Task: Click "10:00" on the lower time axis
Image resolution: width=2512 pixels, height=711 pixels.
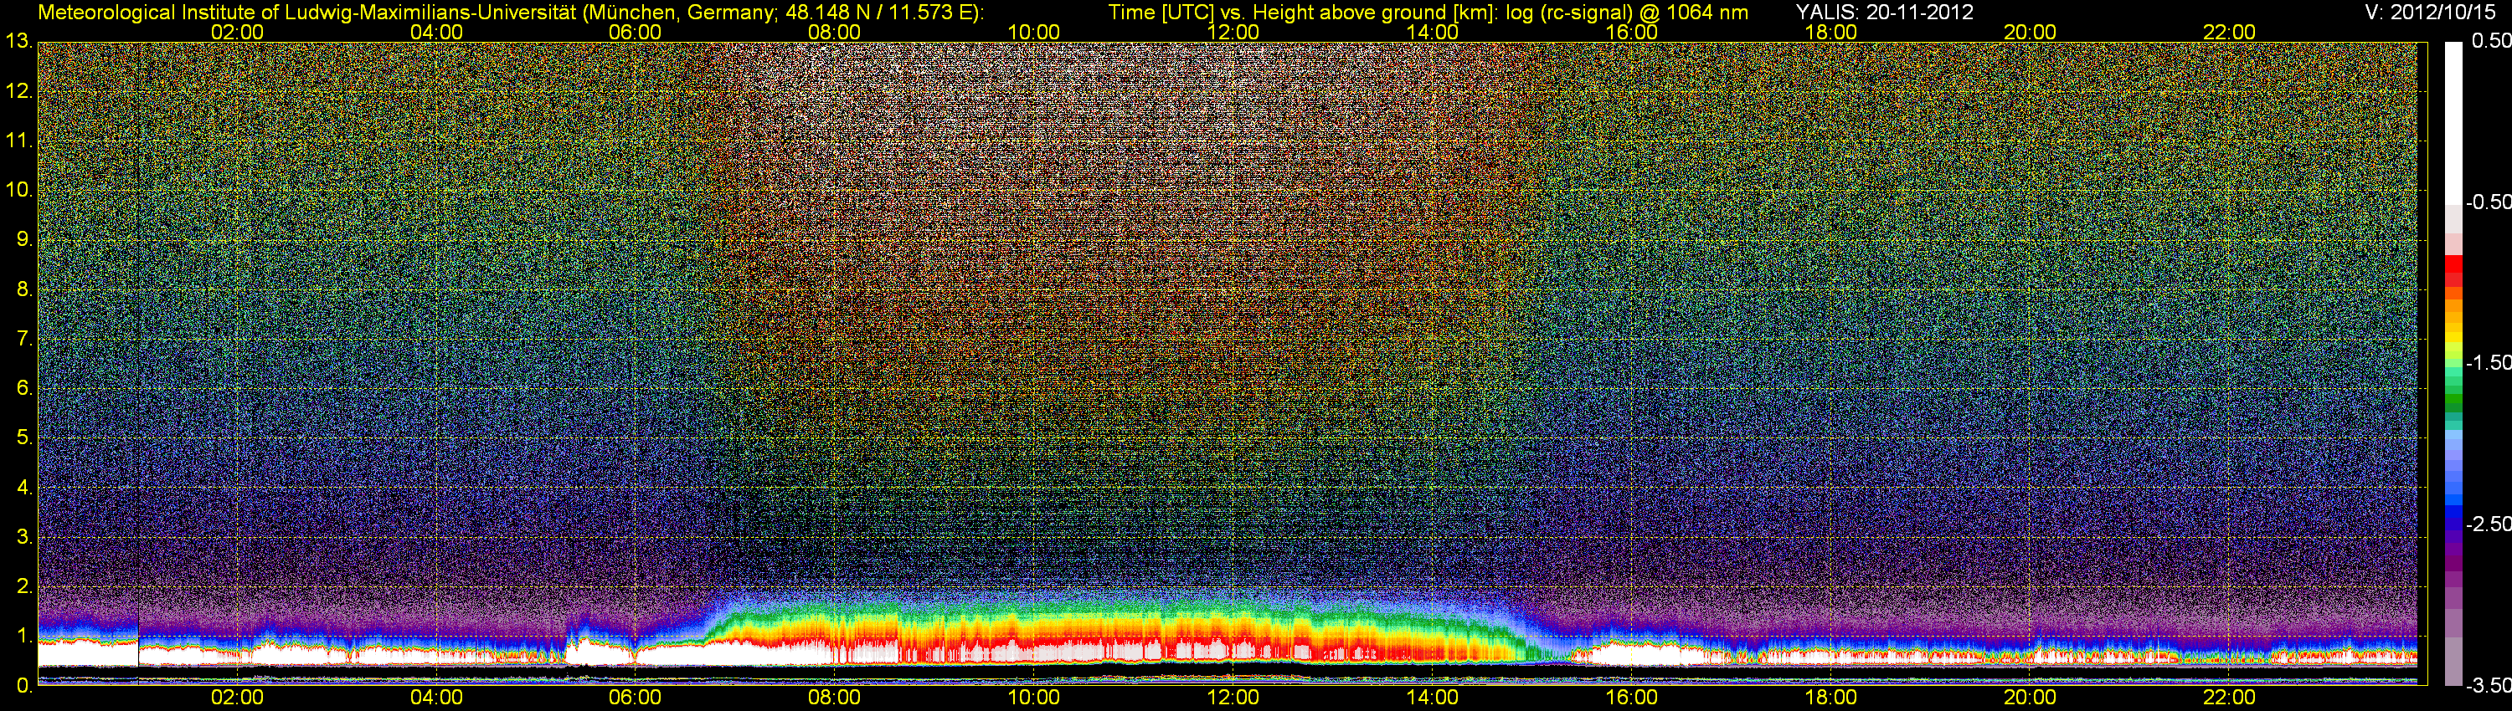Action: pyautogui.click(x=1033, y=698)
